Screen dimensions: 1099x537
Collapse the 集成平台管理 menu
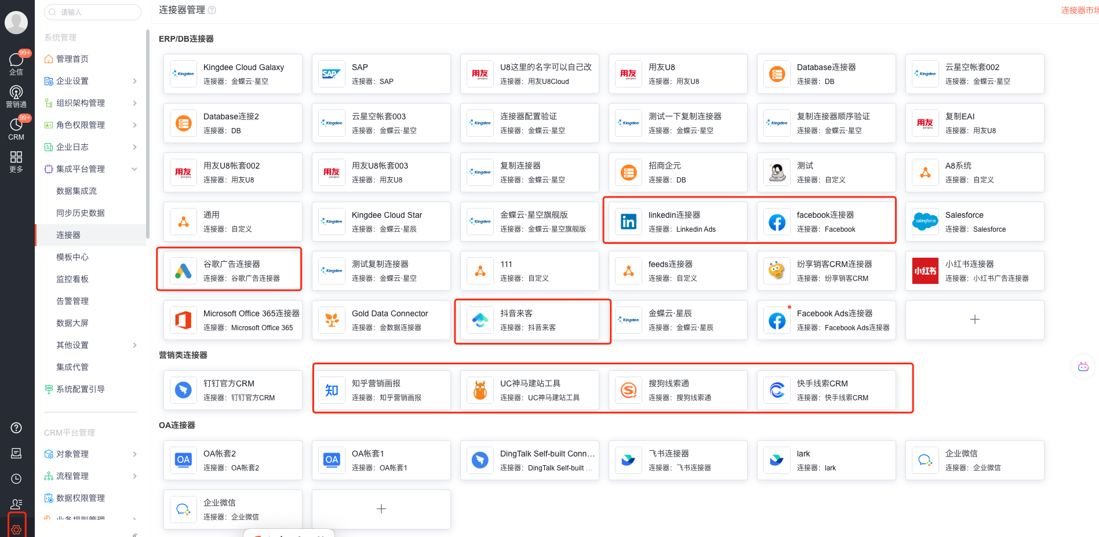coord(134,169)
